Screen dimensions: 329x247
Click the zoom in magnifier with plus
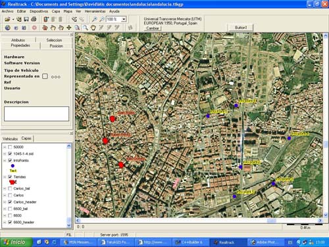94,19
